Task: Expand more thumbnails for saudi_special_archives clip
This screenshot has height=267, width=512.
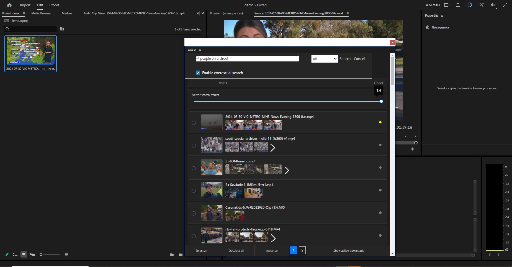Action: tap(273, 148)
